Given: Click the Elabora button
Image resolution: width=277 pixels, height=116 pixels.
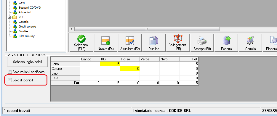Looking at the screenshot, I should point(270,43).
